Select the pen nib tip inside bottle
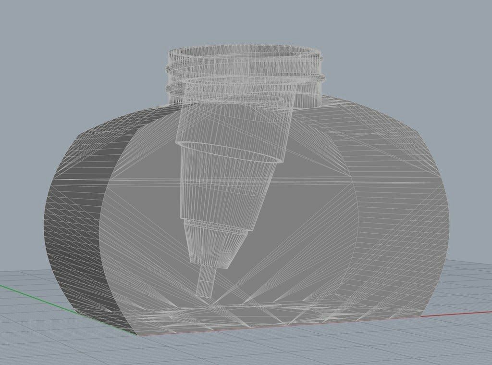This screenshot has height=365, width=492. coord(206,281)
